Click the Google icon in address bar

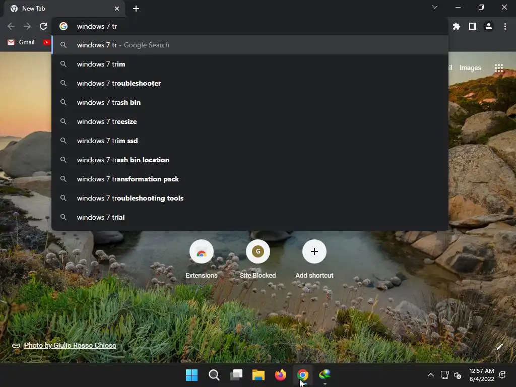(x=63, y=26)
